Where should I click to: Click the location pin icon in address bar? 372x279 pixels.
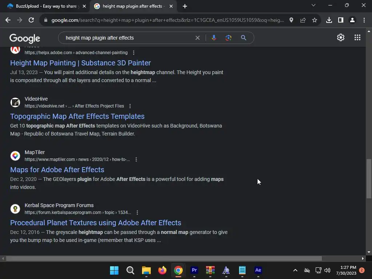(x=291, y=20)
